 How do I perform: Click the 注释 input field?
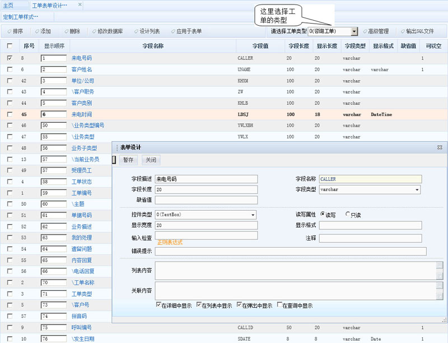click(x=371, y=238)
